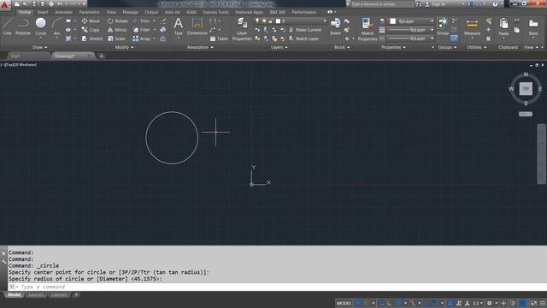Screen dimensions: 547x308
Task: Expand the Layers panel
Action: 279,47
